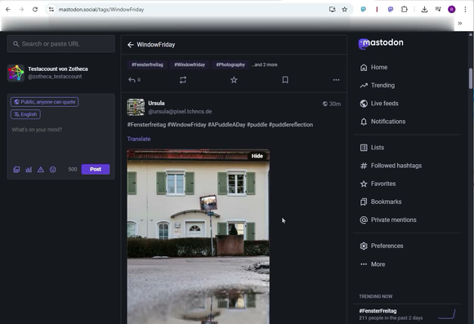The width and height of the screenshot is (474, 324).
Task: Open site information icon in address bar
Action: tap(51, 9)
